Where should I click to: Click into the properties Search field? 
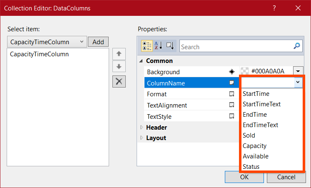coord(235,47)
